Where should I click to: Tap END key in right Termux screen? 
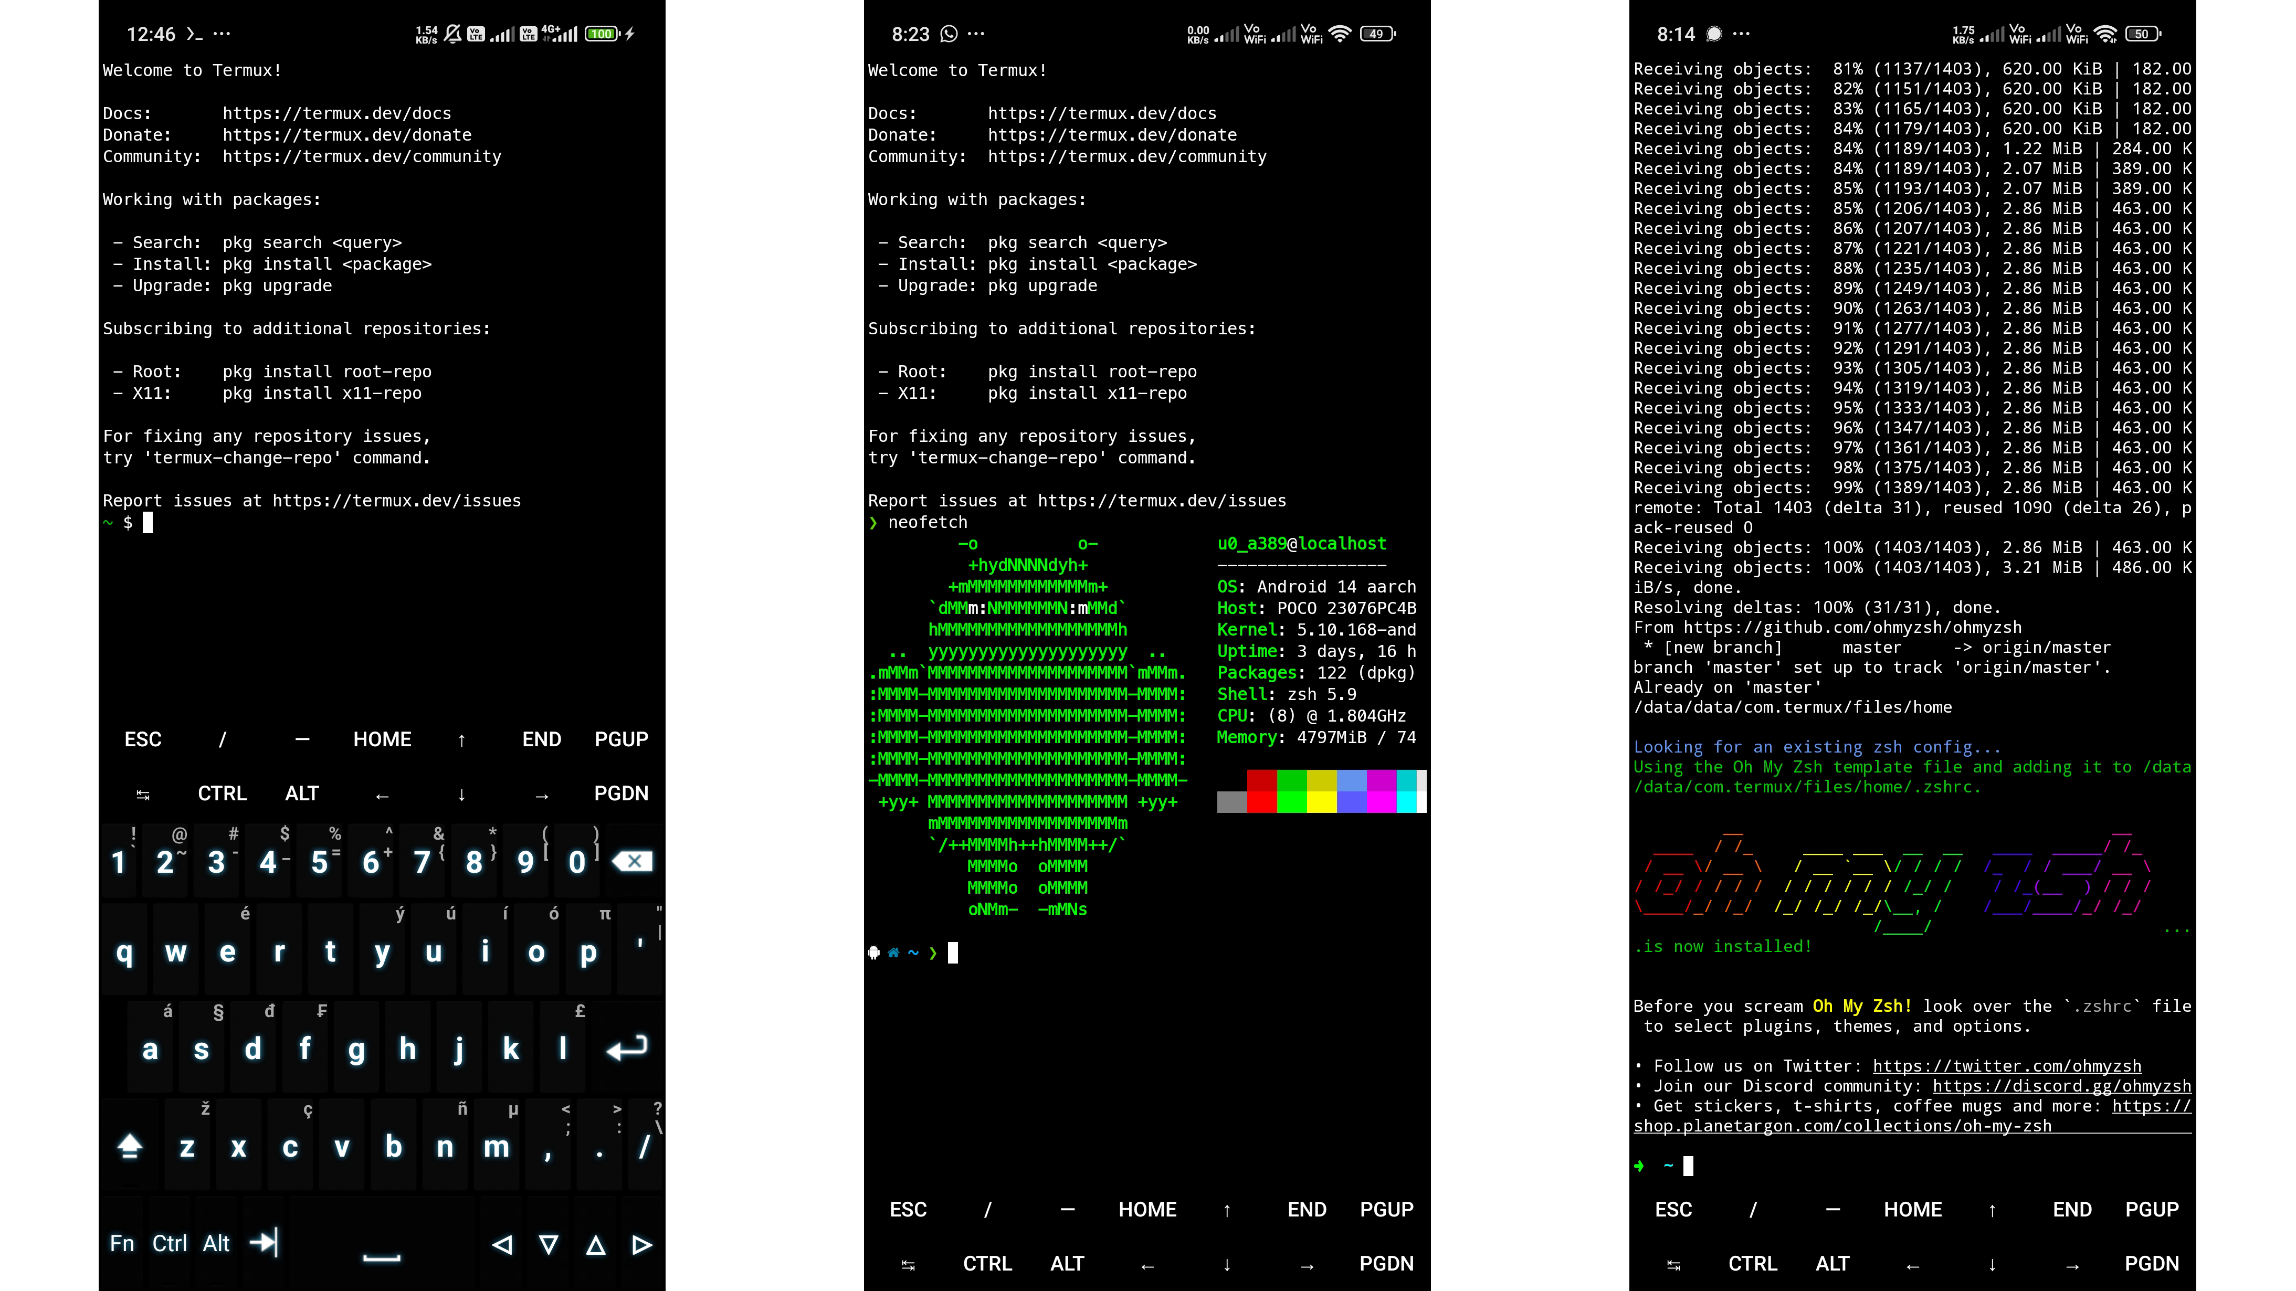[2072, 1210]
